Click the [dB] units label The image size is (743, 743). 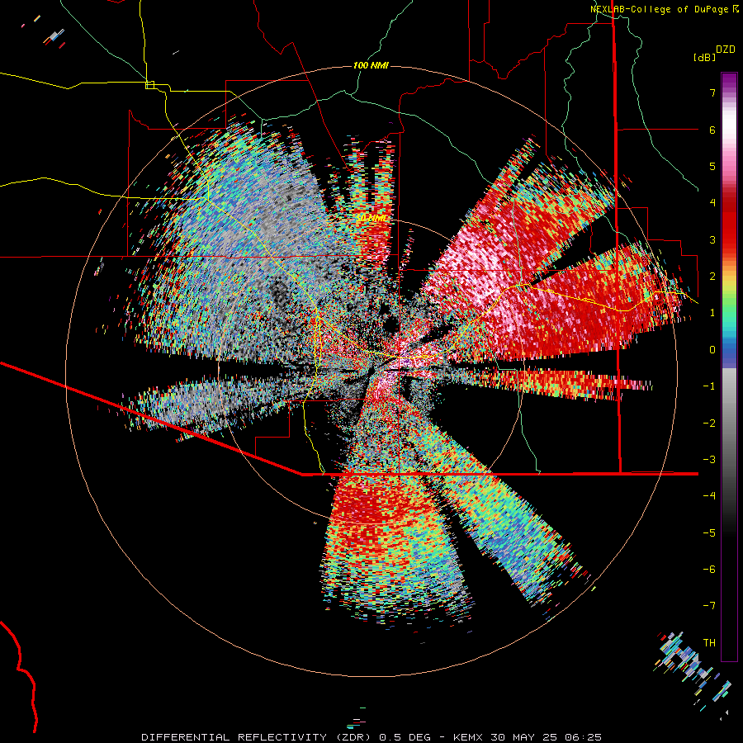pyautogui.click(x=704, y=57)
